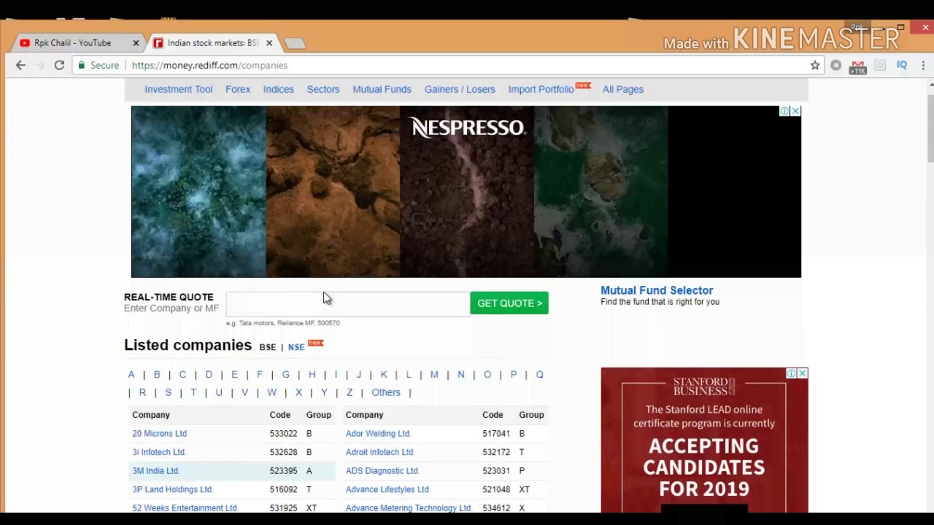
Task: Open 3i Infotech Ltd. page
Action: coord(159,452)
